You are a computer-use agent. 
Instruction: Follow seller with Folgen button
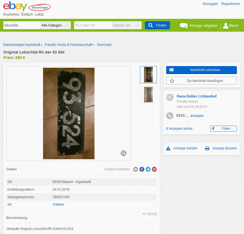click(x=224, y=129)
